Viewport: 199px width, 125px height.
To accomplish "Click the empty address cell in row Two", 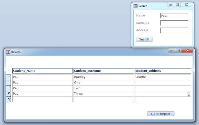I will click(163, 88).
